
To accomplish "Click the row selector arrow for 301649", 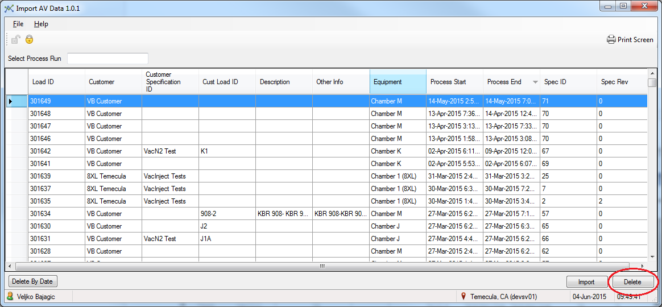I will [10, 101].
